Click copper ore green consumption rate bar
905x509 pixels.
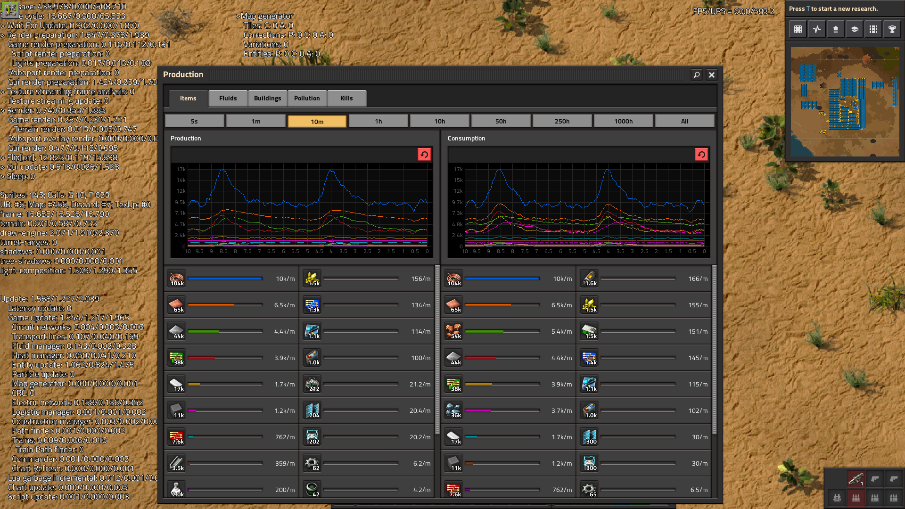pos(502,331)
